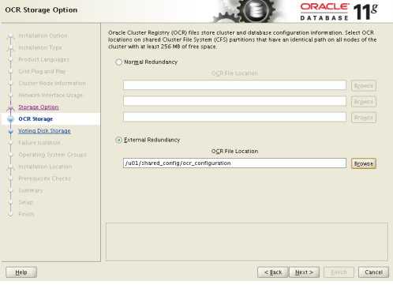Click the second Normal Redundancy location field
This screenshot has width=393, height=285.
point(234,101)
